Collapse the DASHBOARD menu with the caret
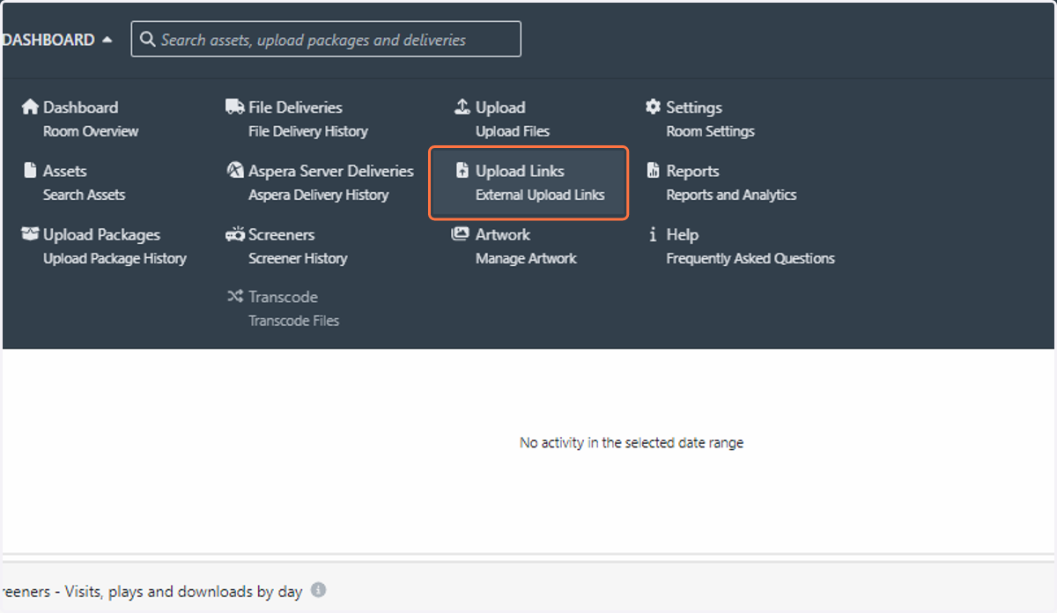The height and width of the screenshot is (613, 1057). coord(107,40)
